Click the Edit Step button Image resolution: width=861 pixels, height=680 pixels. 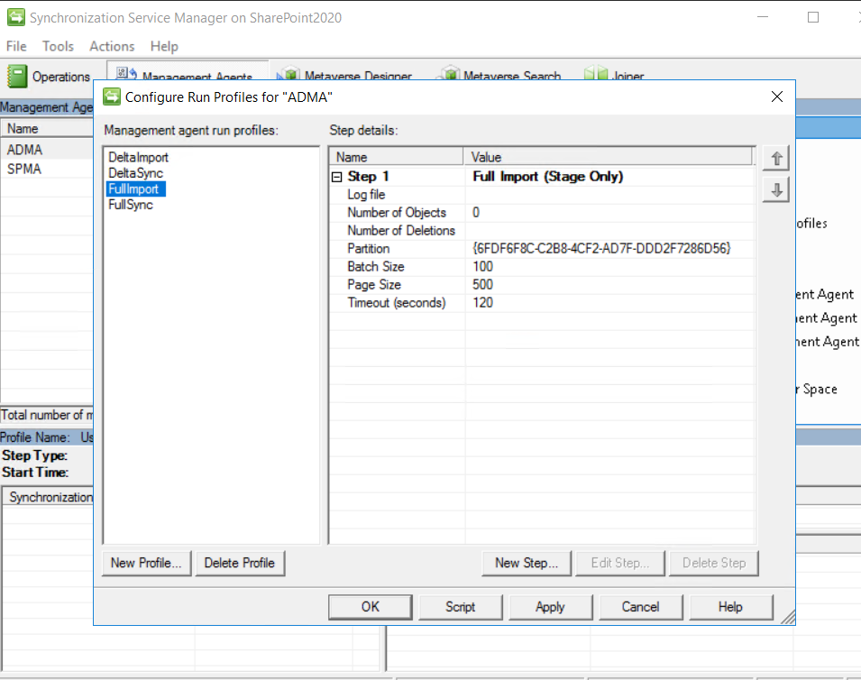click(x=620, y=563)
